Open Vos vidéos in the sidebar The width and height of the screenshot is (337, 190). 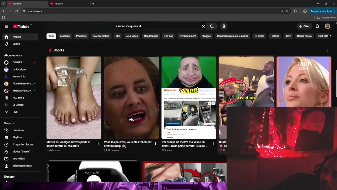pyautogui.click(x=20, y=159)
